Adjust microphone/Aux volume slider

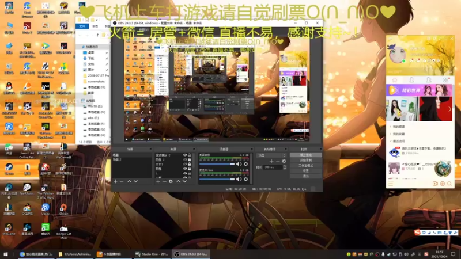click(x=217, y=179)
